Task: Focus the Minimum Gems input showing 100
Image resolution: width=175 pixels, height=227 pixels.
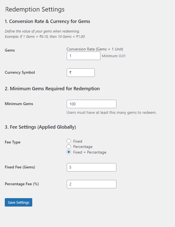Action: [91, 104]
